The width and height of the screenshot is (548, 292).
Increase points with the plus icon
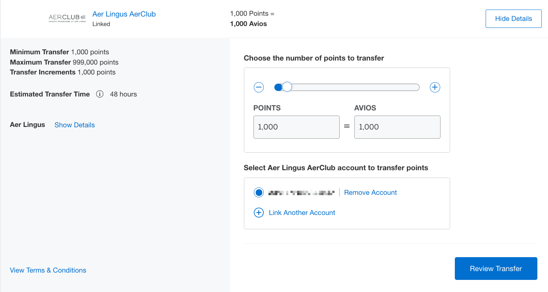click(435, 87)
